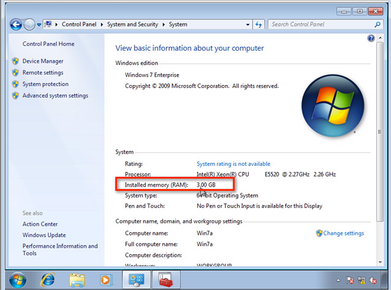The width and height of the screenshot is (391, 290).
Task: Open the Windows Start menu orb
Action: [18, 280]
